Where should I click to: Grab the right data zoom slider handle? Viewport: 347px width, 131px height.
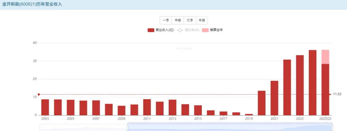pos(332,128)
